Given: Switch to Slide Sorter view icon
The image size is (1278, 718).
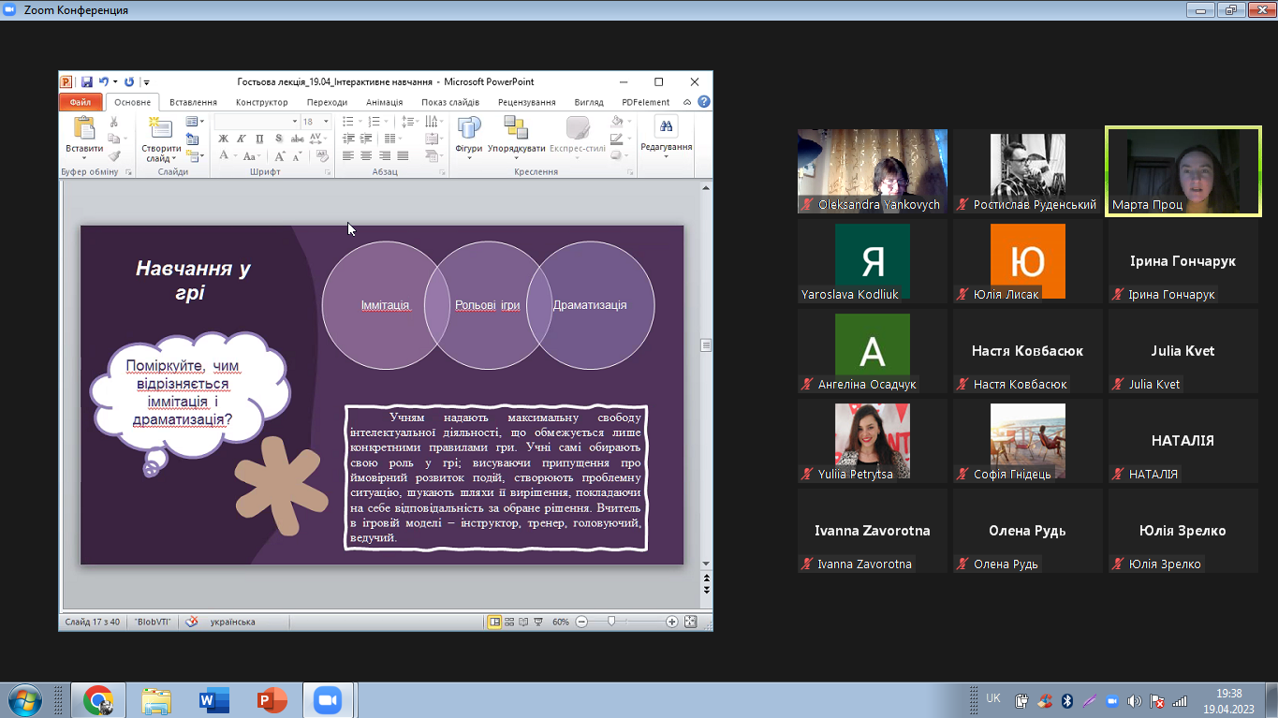Looking at the screenshot, I should tap(509, 622).
